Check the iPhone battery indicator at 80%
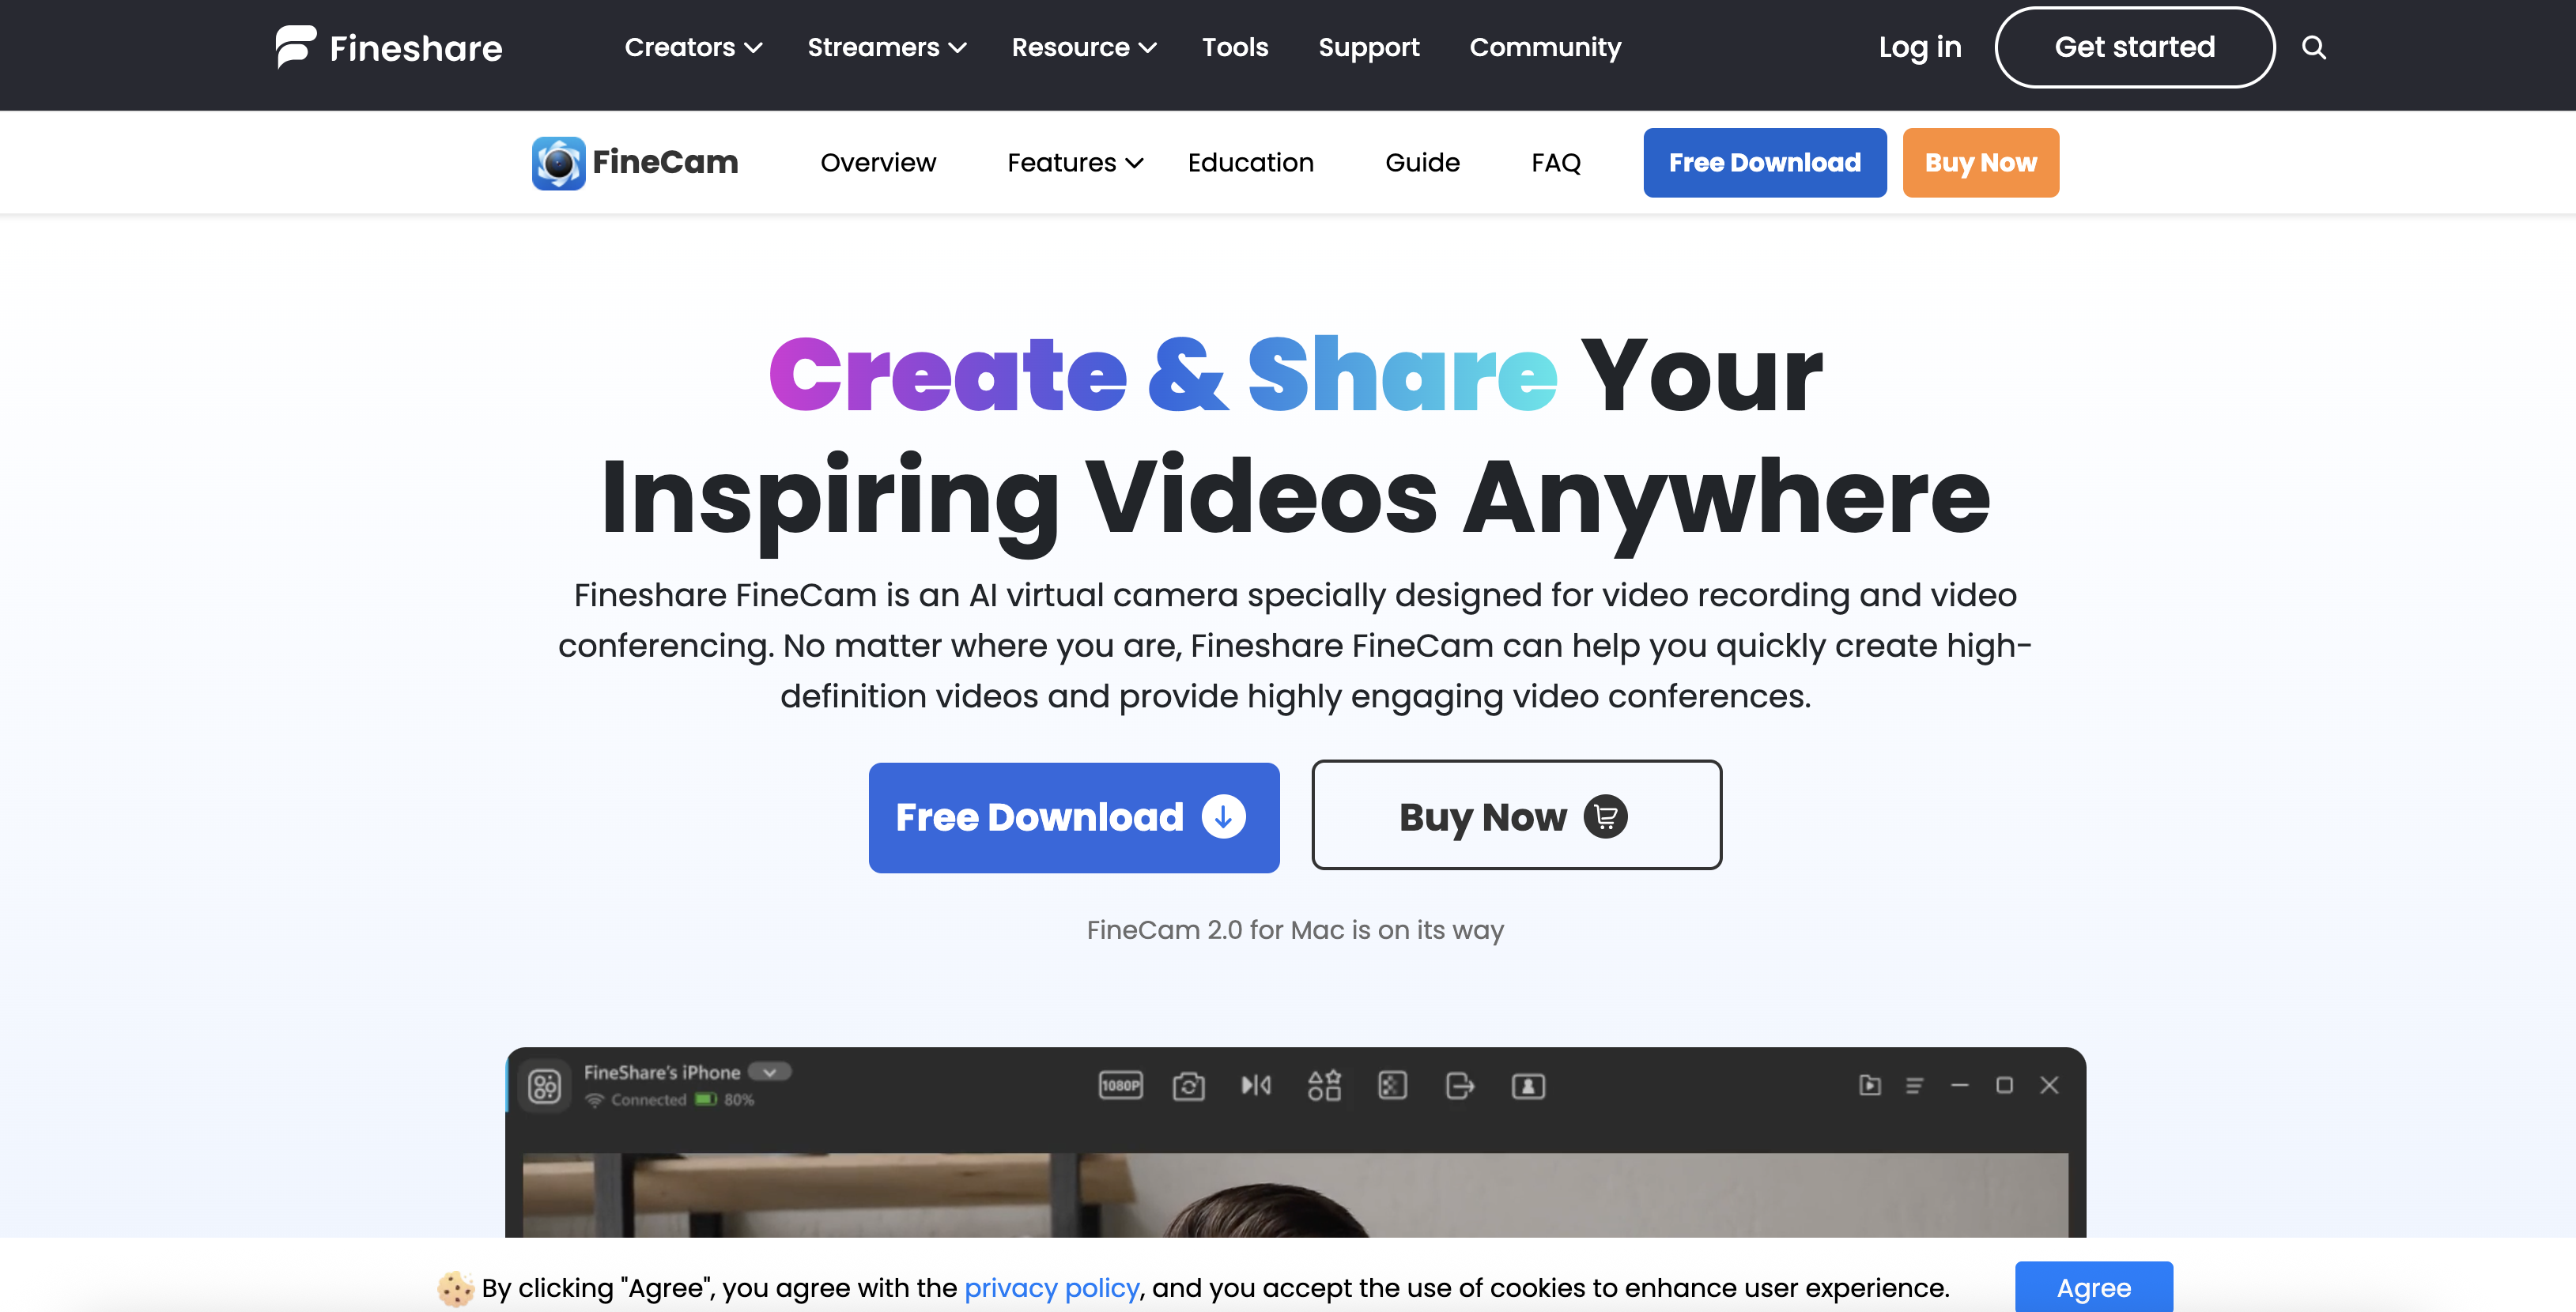The image size is (2576, 1312). point(706,1099)
